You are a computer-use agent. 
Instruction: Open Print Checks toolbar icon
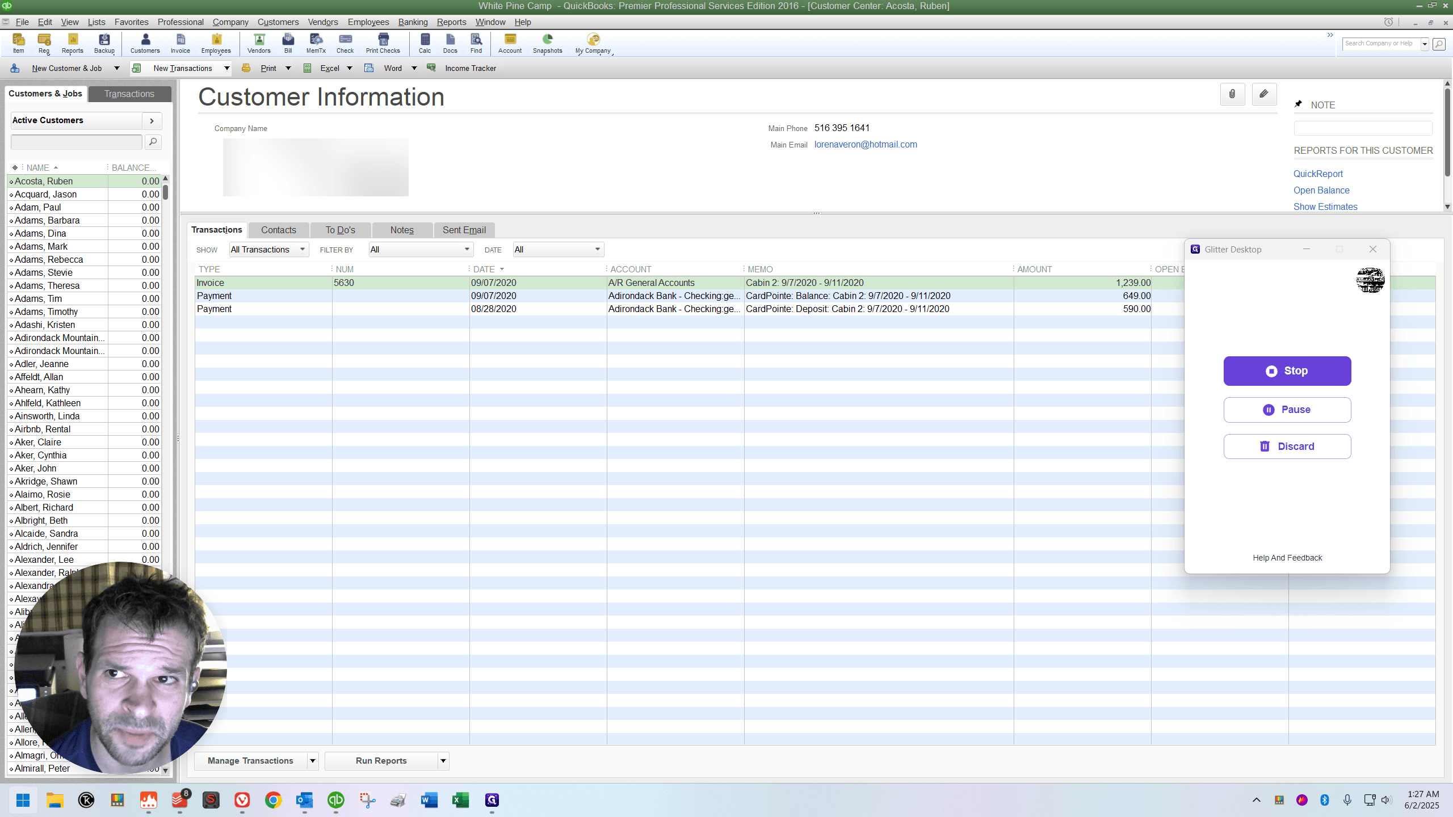pos(383,43)
